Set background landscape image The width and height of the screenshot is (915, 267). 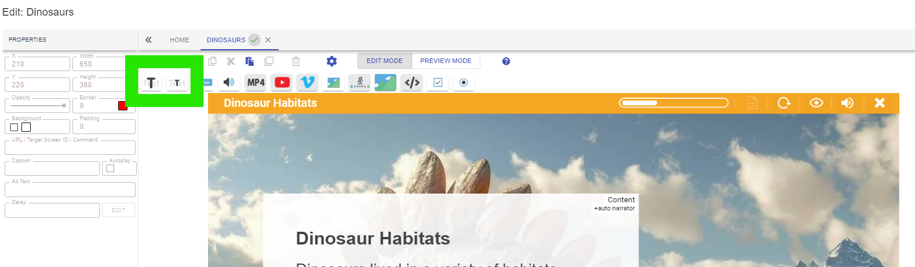coord(385,83)
